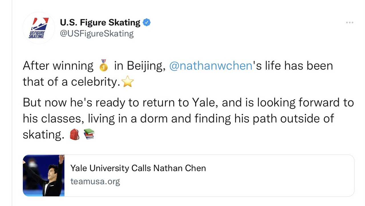Open the Nathan Chen skating thumbnail
The image size is (365, 206).
44,175
